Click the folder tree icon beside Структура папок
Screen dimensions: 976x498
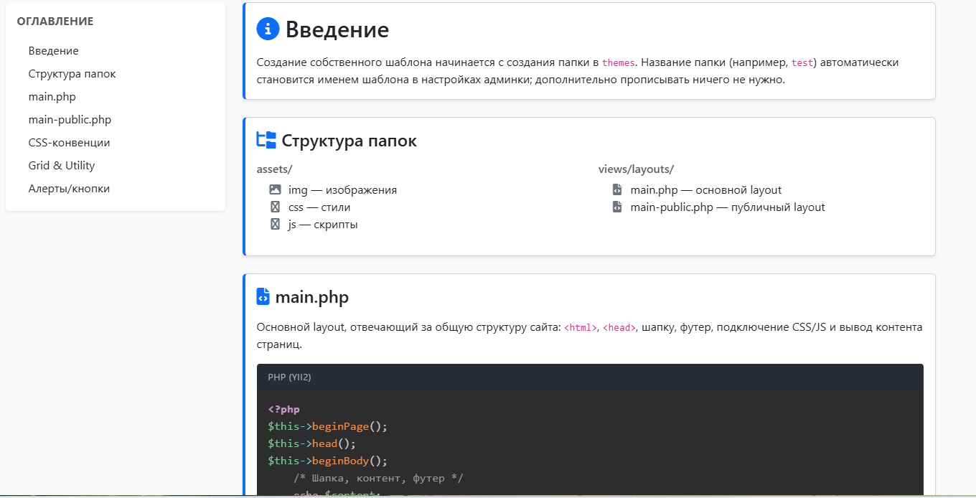(x=266, y=141)
